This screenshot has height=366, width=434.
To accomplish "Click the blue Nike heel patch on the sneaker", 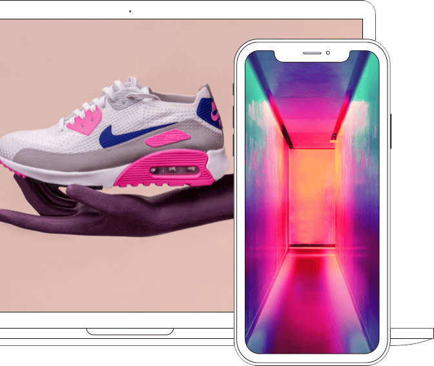I will point(209,113).
